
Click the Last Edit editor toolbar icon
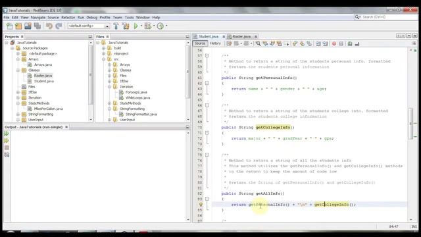[x=229, y=43]
